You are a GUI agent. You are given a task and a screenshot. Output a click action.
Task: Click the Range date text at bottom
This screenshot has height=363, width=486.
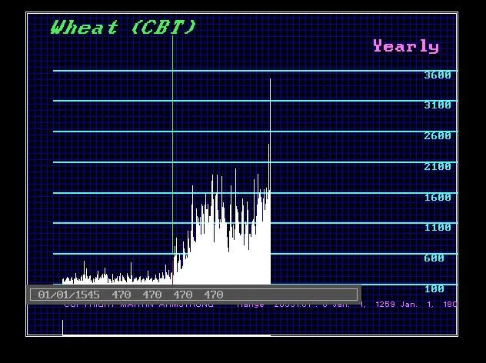tap(347, 305)
